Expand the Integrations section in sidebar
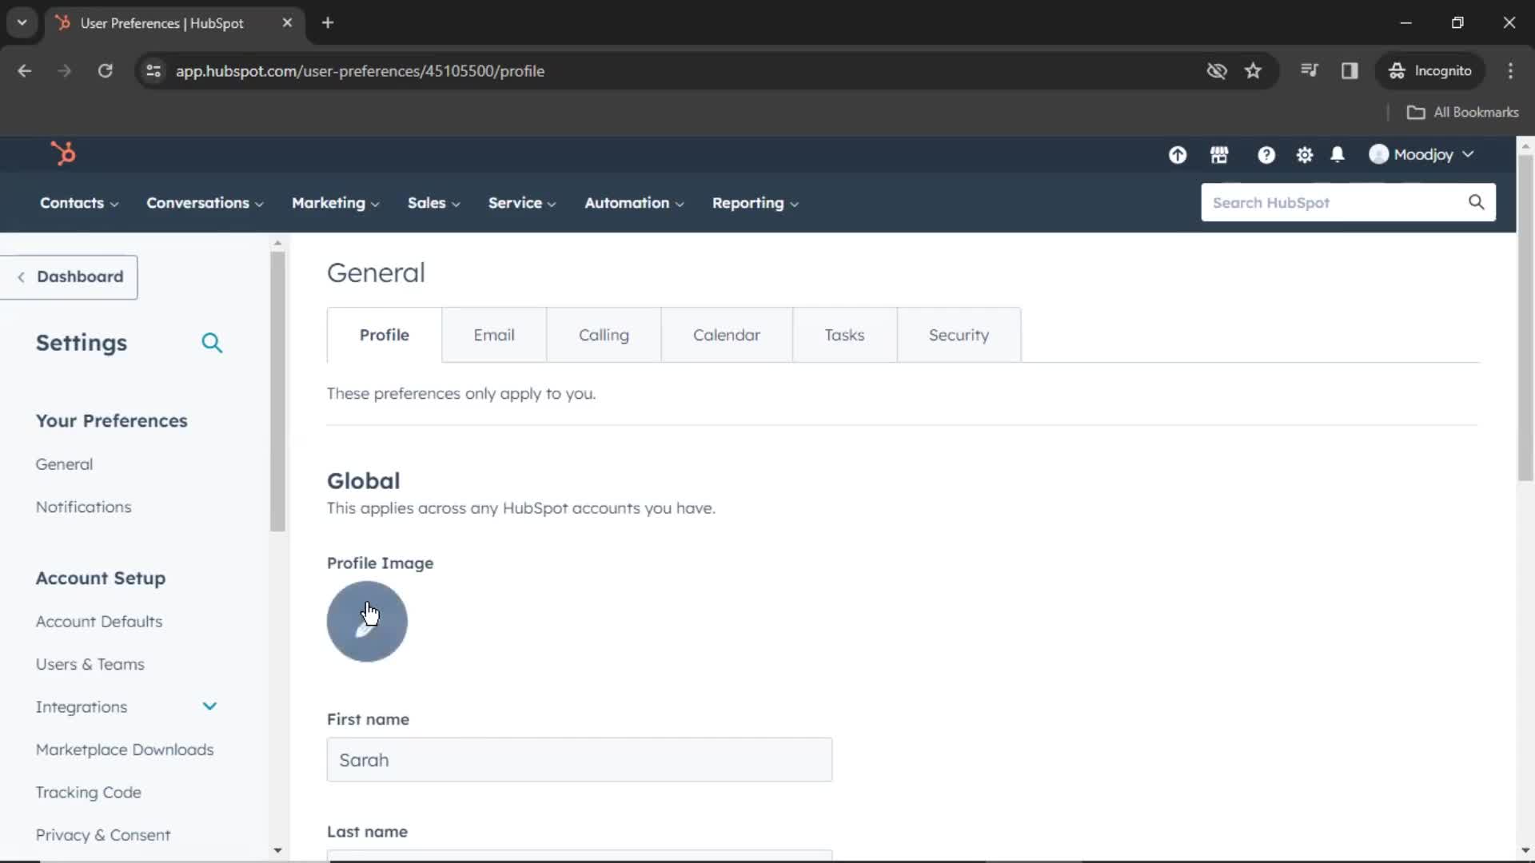1535x863 pixels. point(209,707)
